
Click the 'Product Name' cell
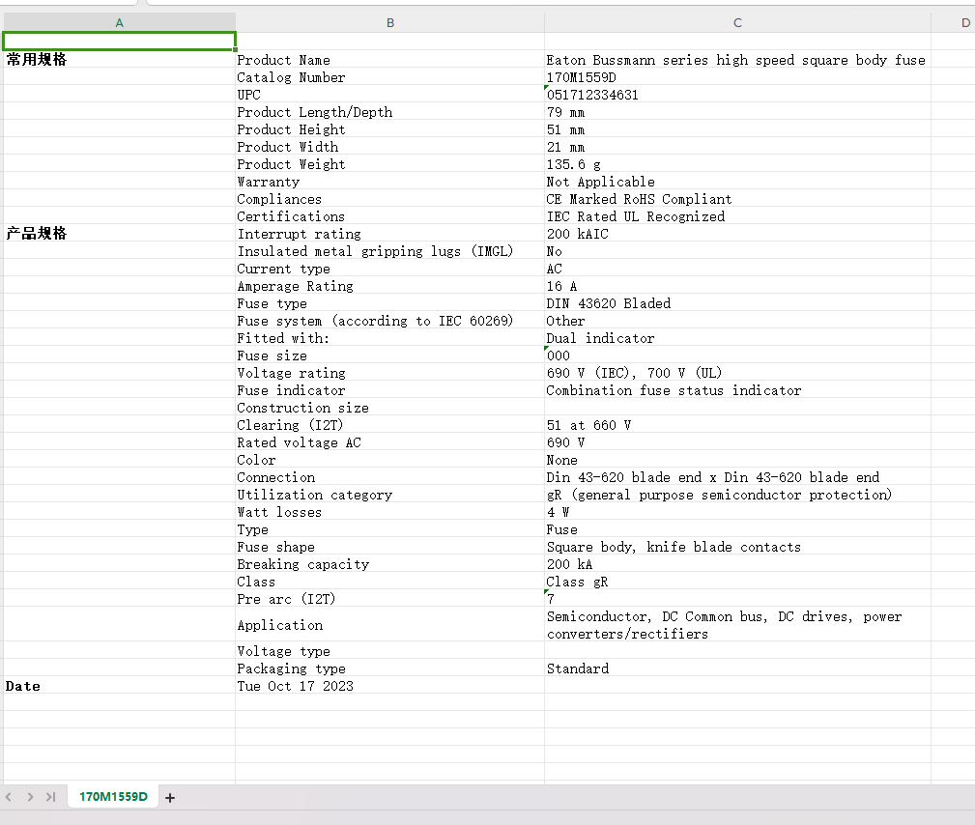tap(389, 60)
